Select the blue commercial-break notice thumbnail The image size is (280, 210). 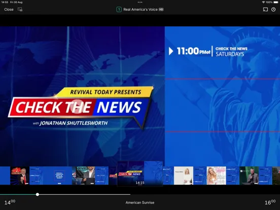[x=59, y=176]
